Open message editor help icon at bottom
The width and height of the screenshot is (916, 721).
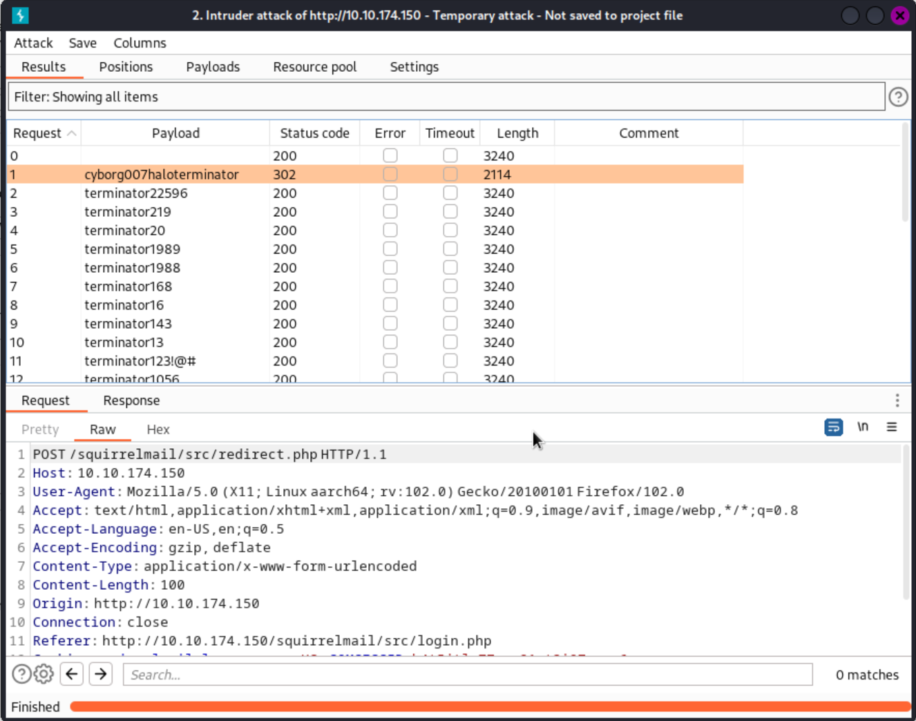click(x=21, y=673)
